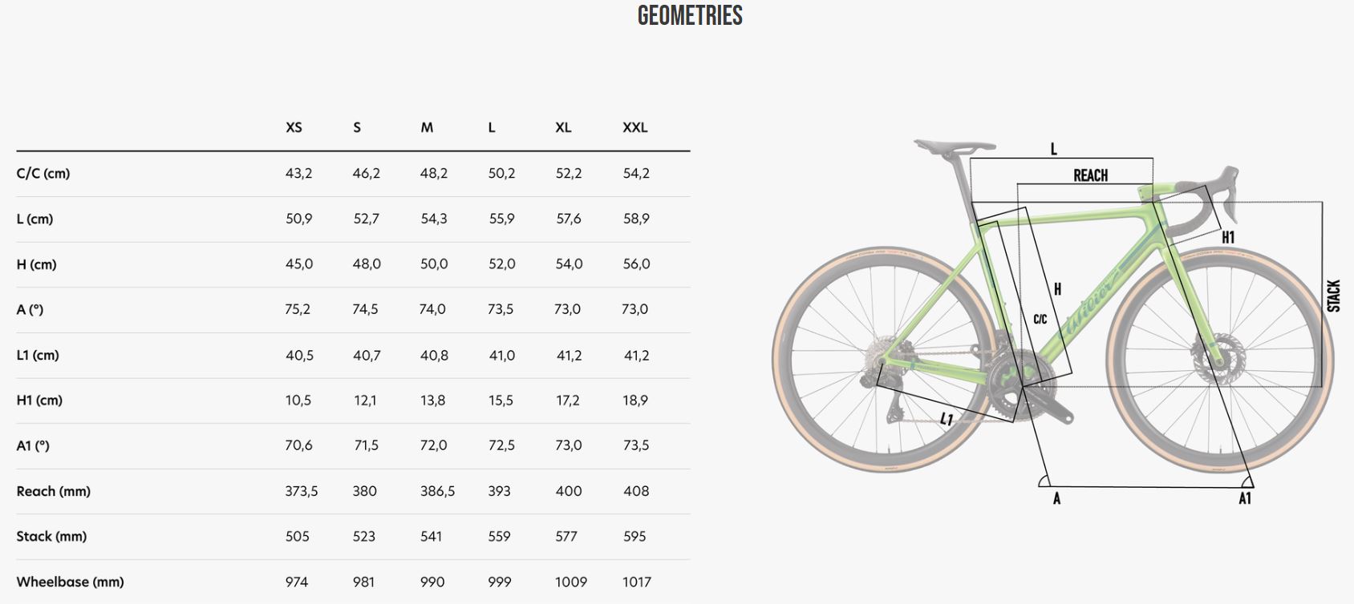
Task: Click the GEOMETRIES page heading
Action: 690,16
